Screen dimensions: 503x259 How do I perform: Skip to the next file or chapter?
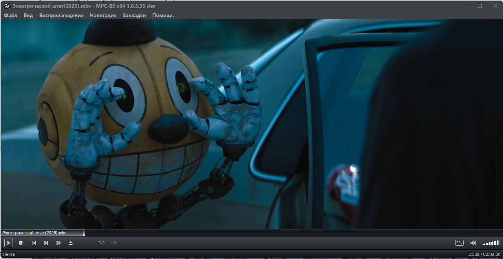(x=46, y=243)
